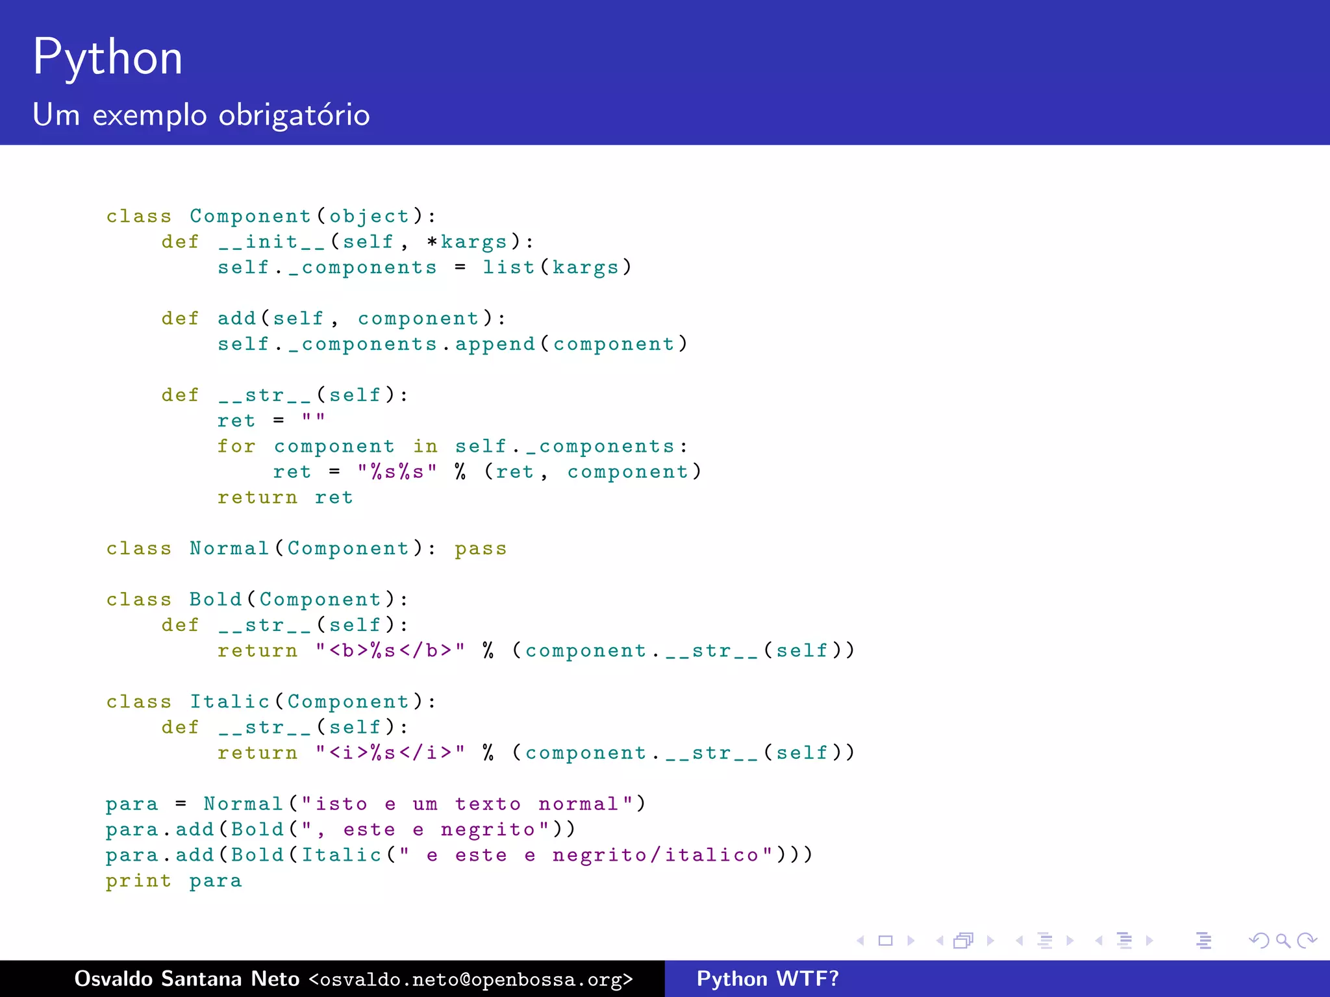Go to next section arrow
The image size is (1330, 997).
[x=1149, y=941]
